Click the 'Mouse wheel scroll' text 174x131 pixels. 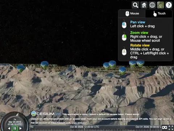point(145,40)
